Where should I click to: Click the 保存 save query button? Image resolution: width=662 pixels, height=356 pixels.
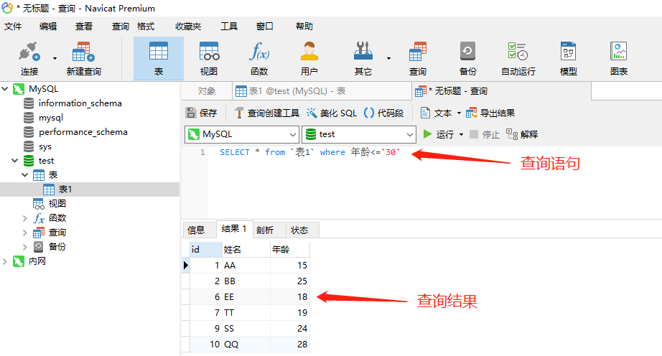(x=201, y=113)
